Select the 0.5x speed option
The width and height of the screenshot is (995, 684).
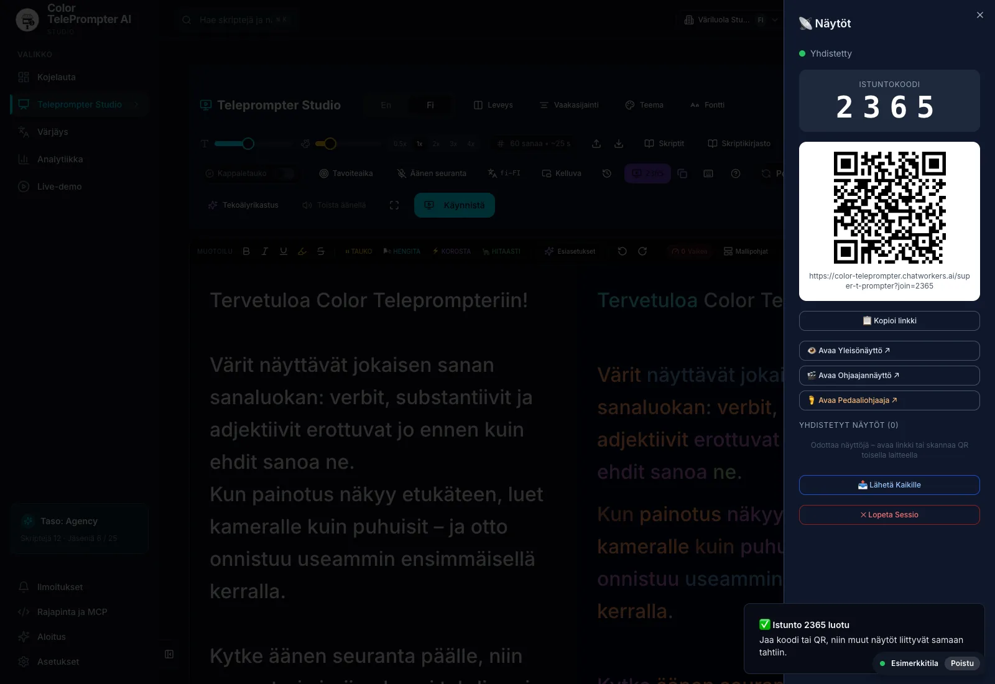(400, 144)
